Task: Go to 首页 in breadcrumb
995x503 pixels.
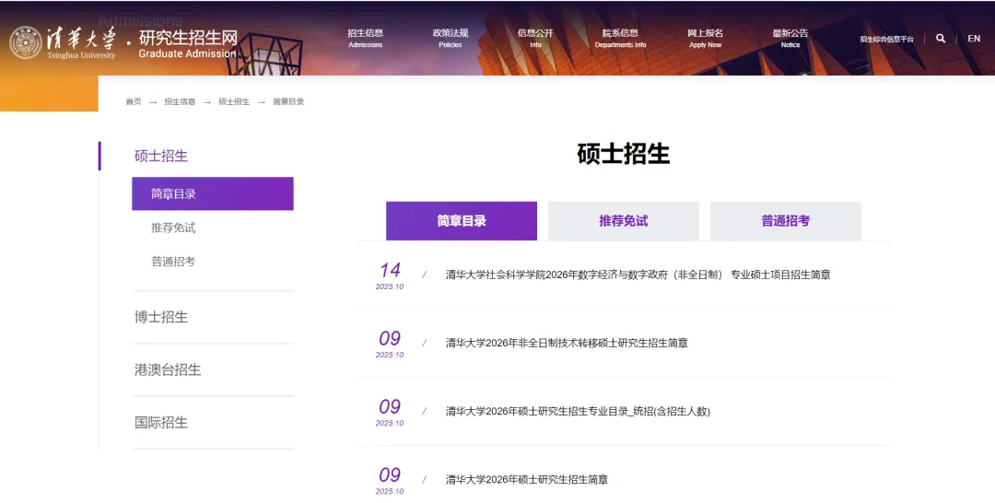Action: pos(134,101)
